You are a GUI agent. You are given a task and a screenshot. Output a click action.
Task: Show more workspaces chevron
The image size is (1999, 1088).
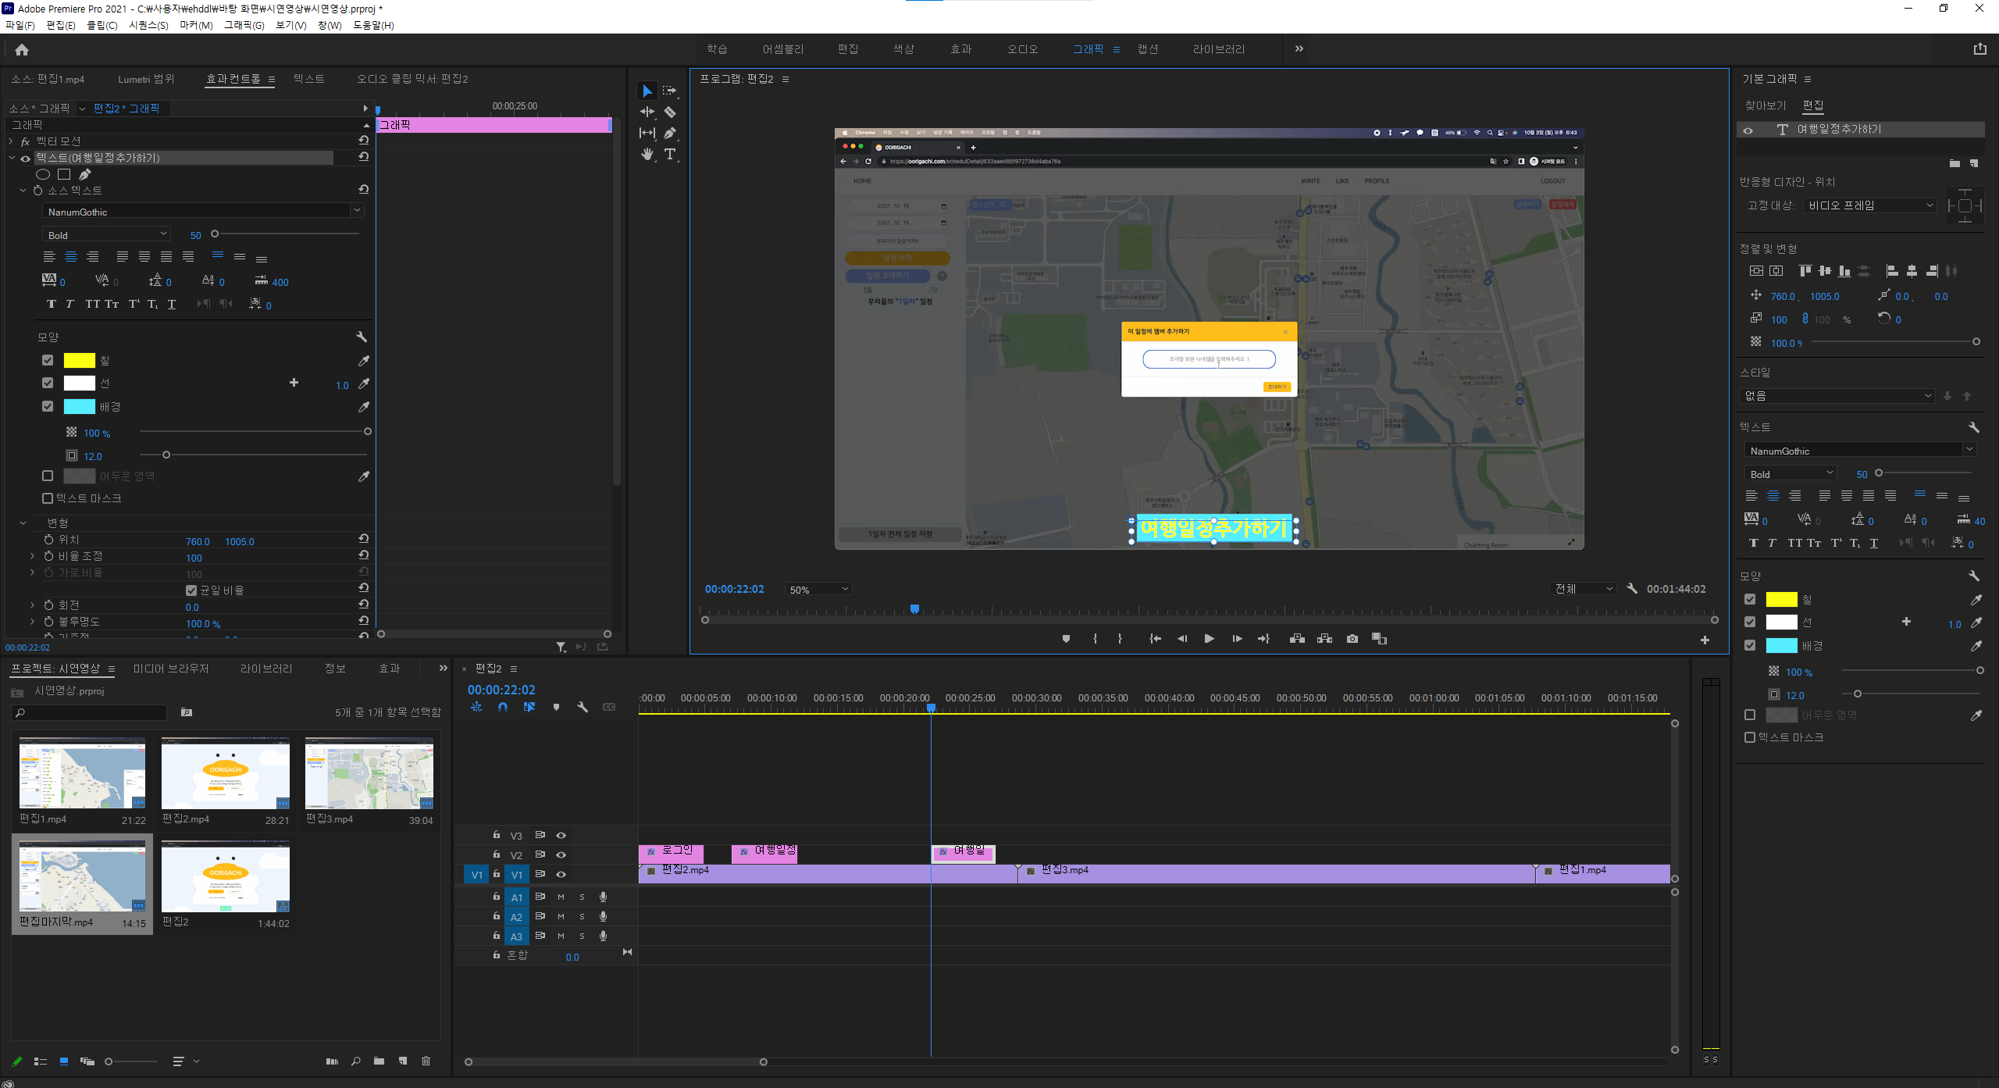(1299, 48)
